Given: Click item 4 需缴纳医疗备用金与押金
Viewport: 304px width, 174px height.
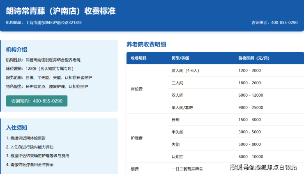Looking at the screenshot, I should point(30,165).
